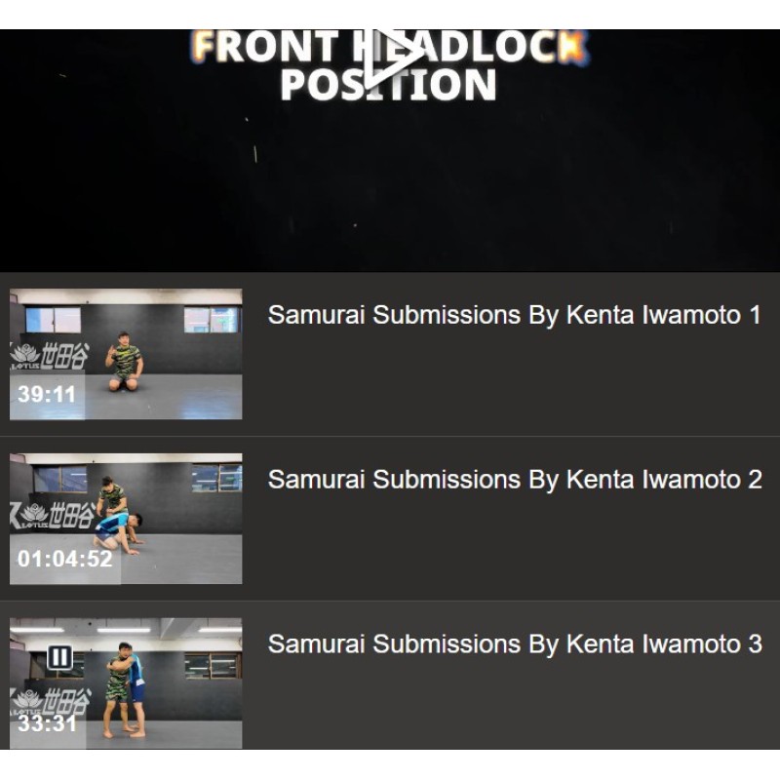The height and width of the screenshot is (780, 780).
Task: Click the FRONT HEADLOCK POSITION title text
Action: point(389,65)
